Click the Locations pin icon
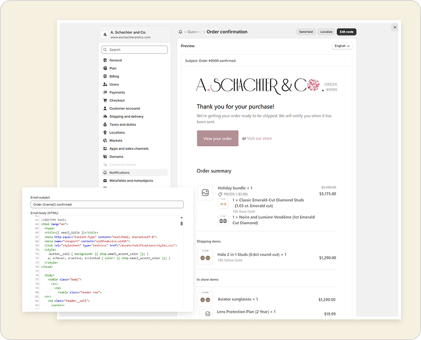This screenshot has width=421, height=340. tap(105, 133)
